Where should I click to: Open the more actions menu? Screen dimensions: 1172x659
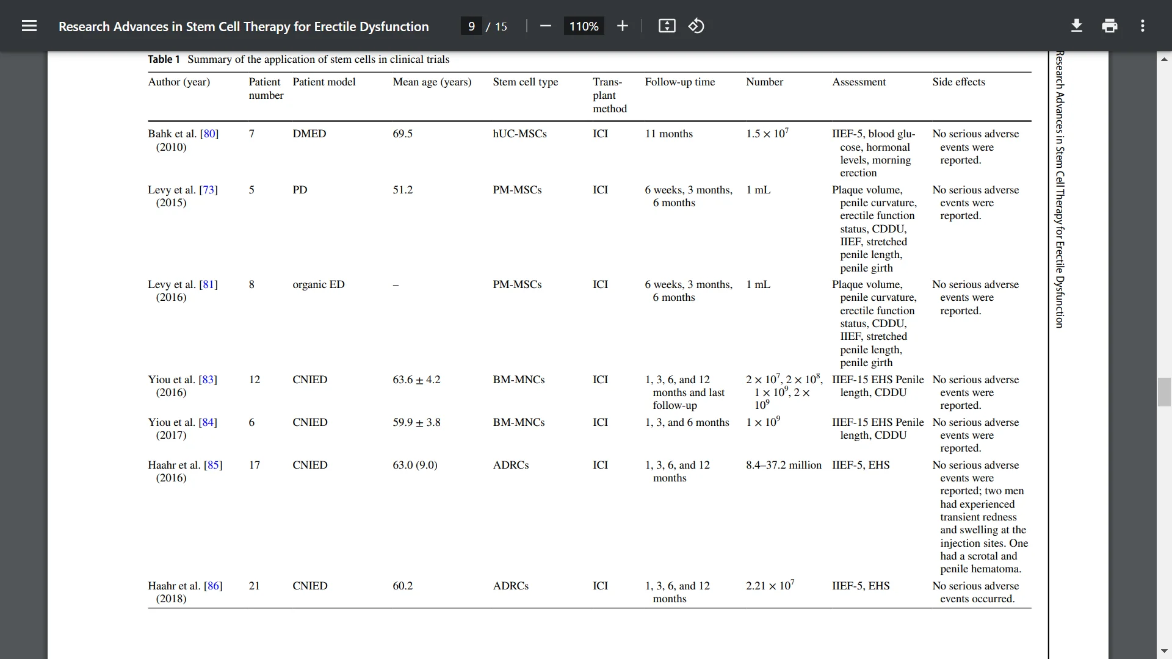pyautogui.click(x=1143, y=26)
